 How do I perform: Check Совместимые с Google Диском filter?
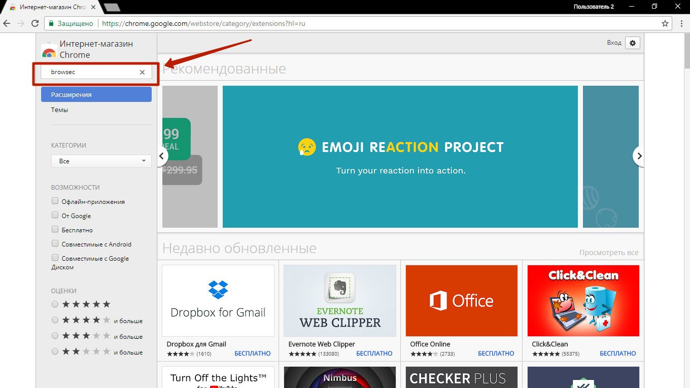tap(55, 258)
